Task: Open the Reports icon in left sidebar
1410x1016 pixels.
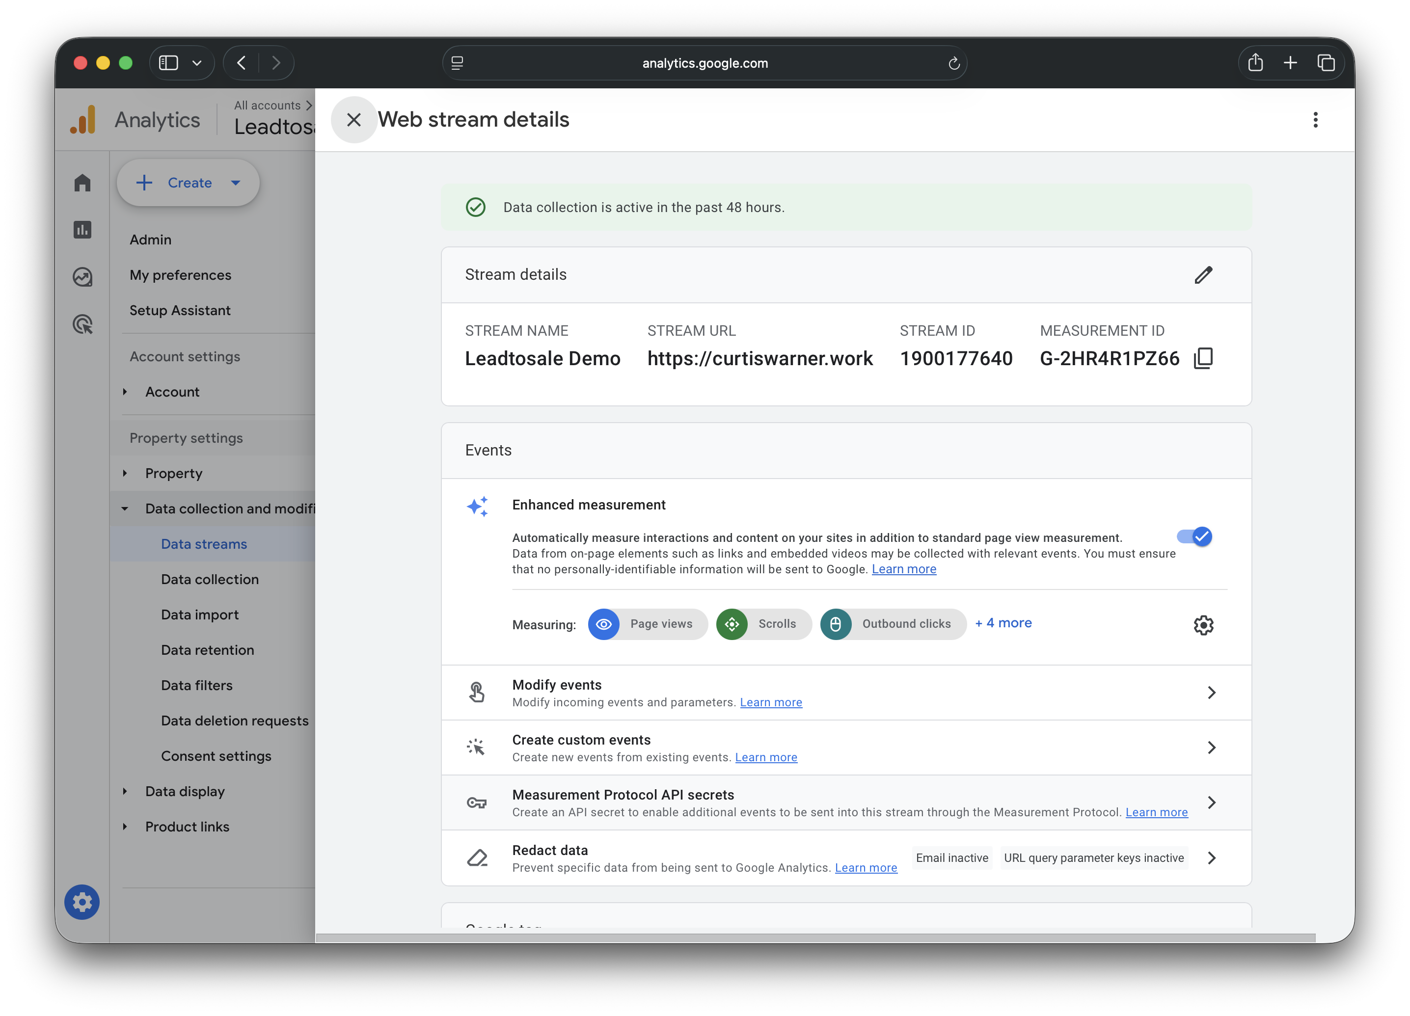Action: 82,230
